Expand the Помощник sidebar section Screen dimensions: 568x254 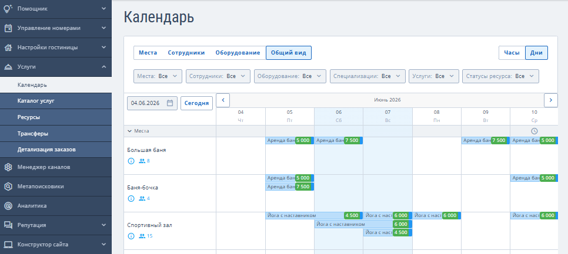pos(104,9)
